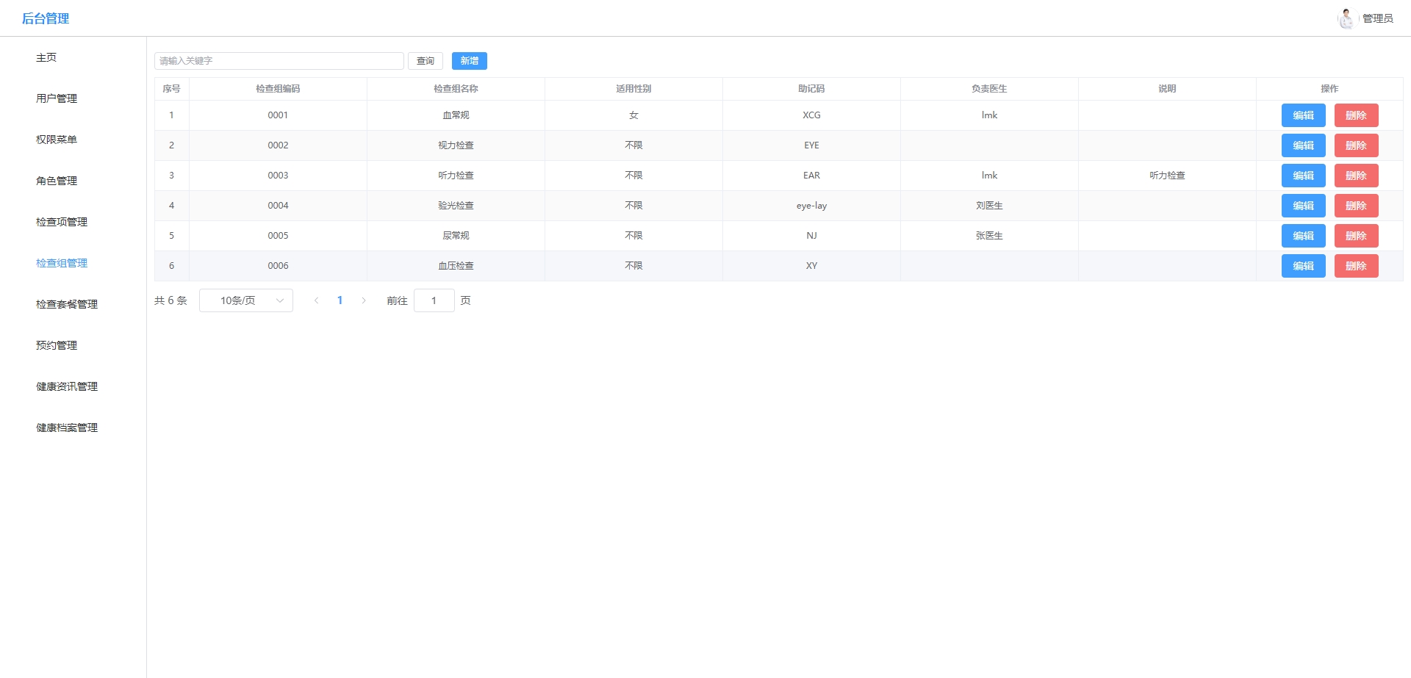Click the 查询 search button
Image resolution: width=1411 pixels, height=678 pixels.
click(426, 61)
